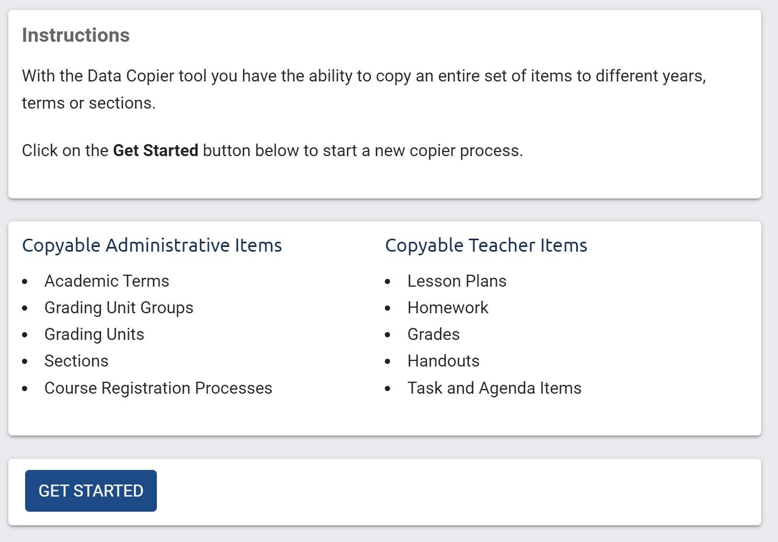Select Grades in the teacher list

pyautogui.click(x=433, y=334)
